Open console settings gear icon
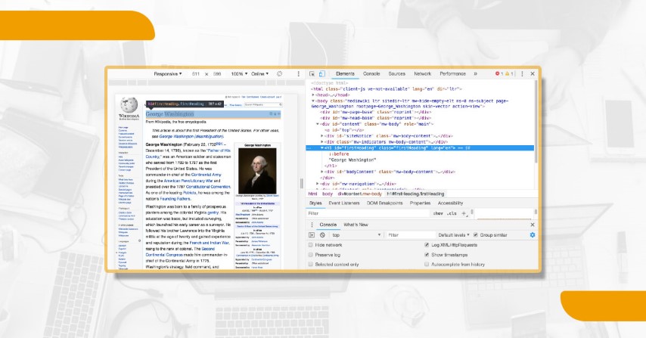Viewport: 646px width, 338px height. click(x=533, y=234)
